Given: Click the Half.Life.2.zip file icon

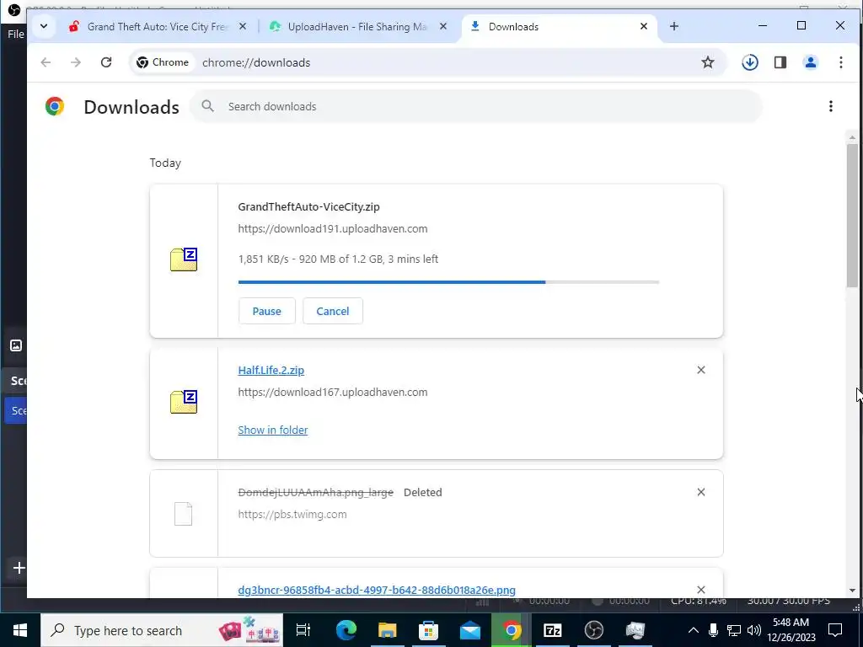Looking at the screenshot, I should tap(183, 402).
